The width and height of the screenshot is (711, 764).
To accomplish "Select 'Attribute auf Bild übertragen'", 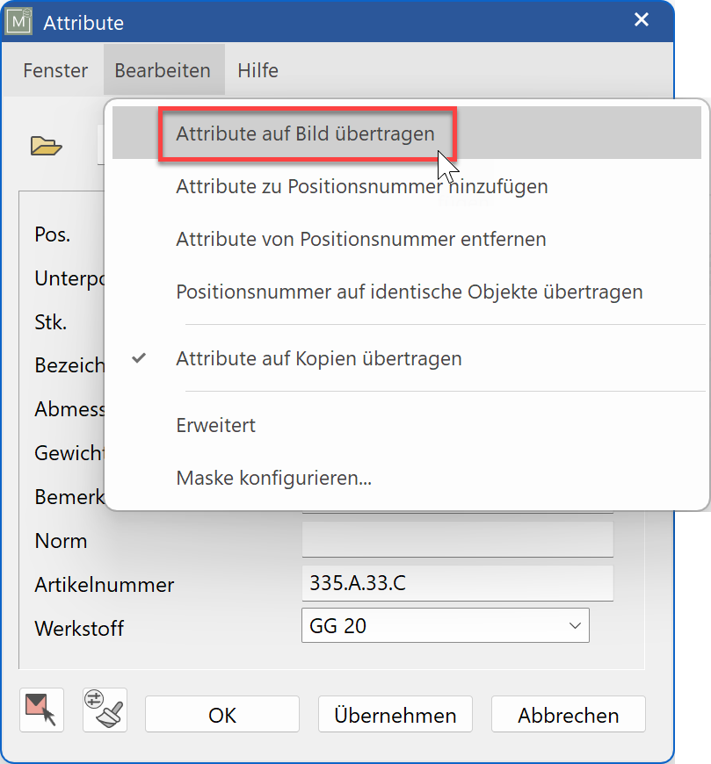I will pos(305,134).
